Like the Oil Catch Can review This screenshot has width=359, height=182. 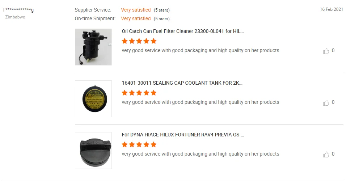pos(326,51)
